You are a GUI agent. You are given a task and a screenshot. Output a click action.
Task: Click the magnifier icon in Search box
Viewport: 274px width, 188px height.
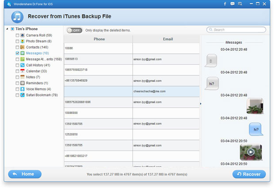pyautogui.click(x=211, y=30)
